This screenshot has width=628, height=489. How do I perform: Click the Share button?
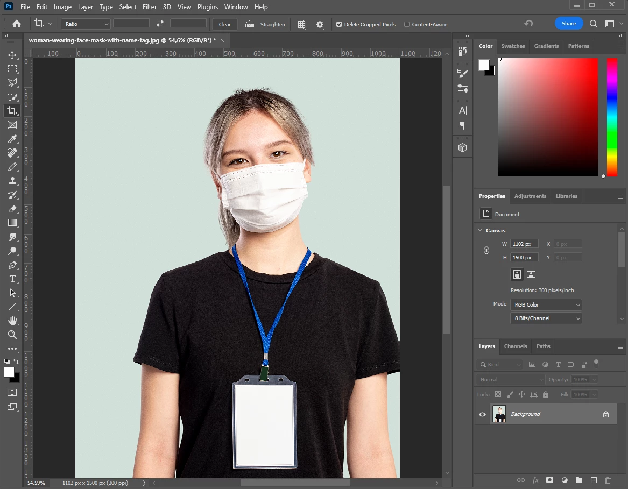click(x=569, y=23)
